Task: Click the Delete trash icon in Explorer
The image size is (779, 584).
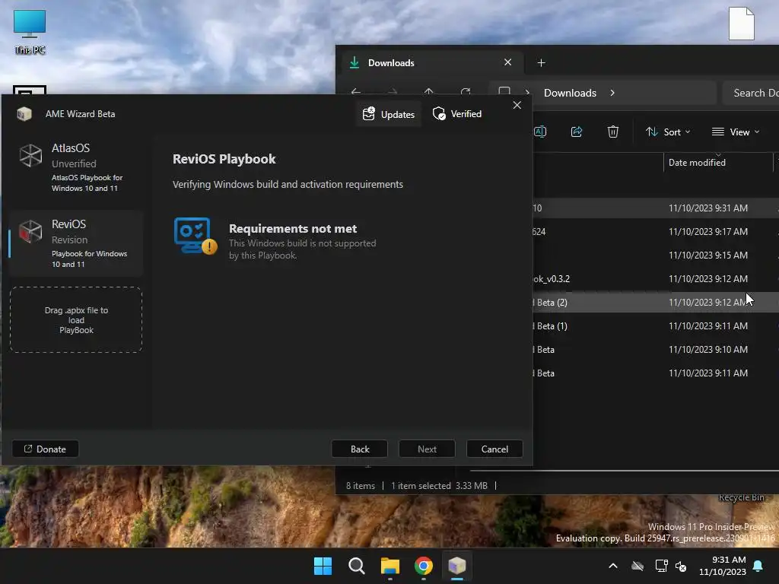Action: point(613,132)
